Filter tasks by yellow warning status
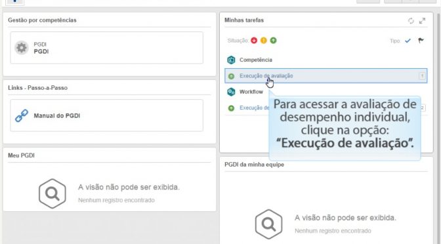The width and height of the screenshot is (441, 244). pos(264,41)
